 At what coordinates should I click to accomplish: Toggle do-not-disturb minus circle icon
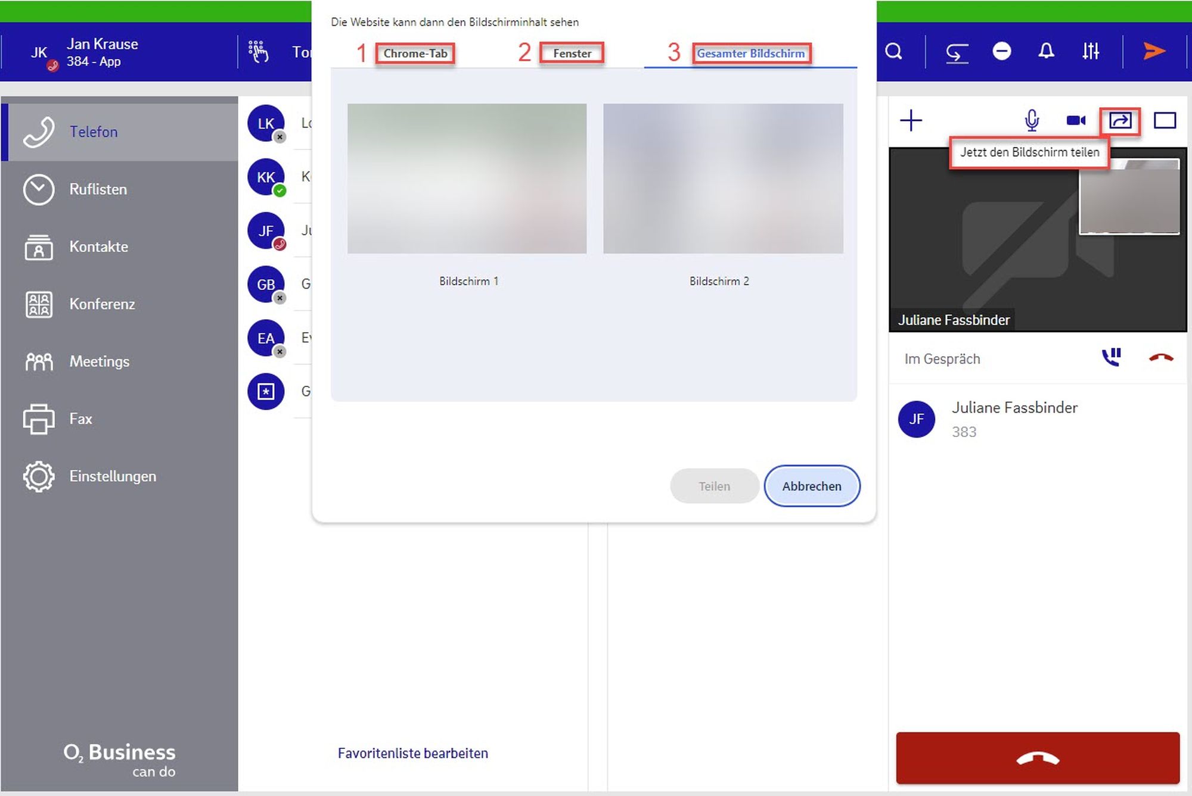coord(1002,52)
